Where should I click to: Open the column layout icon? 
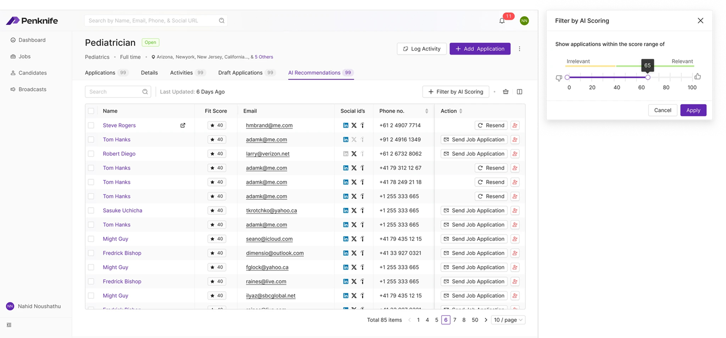pyautogui.click(x=519, y=92)
